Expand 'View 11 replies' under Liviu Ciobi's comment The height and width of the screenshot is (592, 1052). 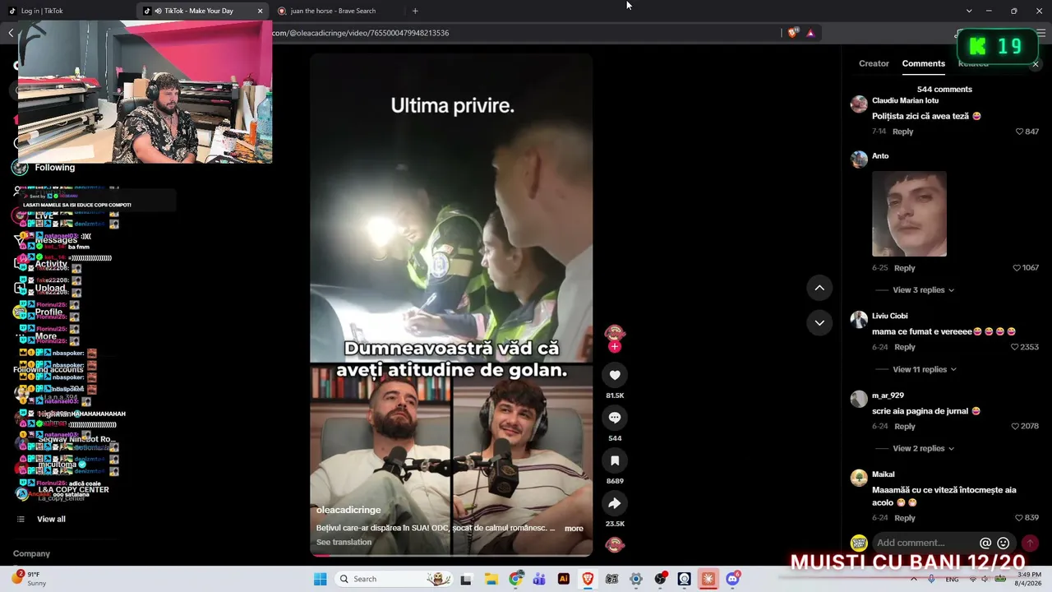click(x=925, y=370)
